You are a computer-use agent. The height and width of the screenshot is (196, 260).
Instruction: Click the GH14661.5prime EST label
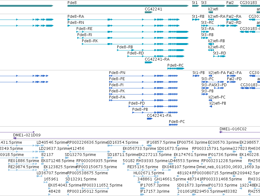click(170, 179)
